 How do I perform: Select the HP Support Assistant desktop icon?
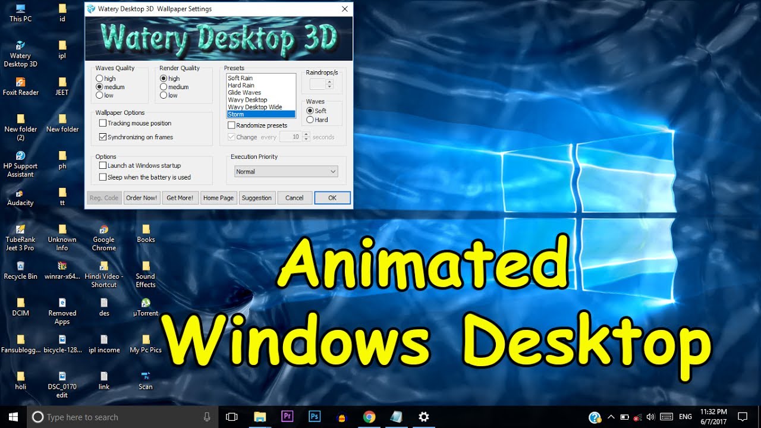point(20,164)
